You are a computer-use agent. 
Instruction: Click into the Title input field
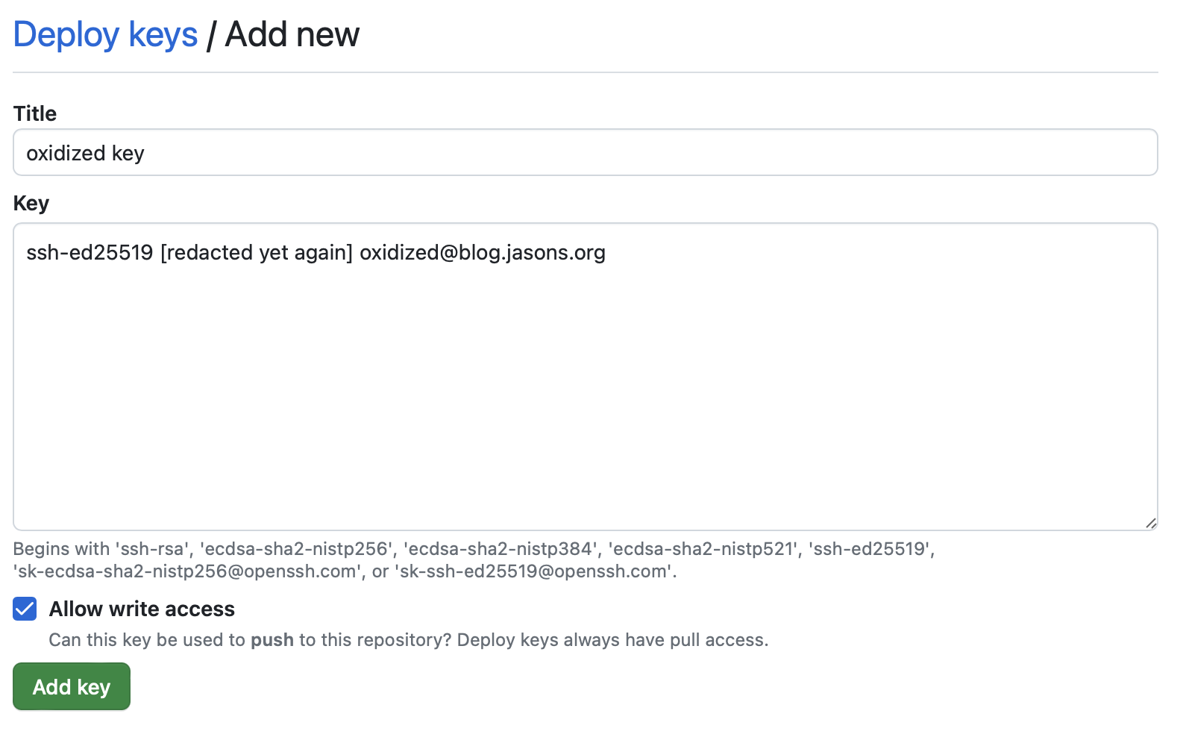[585, 153]
